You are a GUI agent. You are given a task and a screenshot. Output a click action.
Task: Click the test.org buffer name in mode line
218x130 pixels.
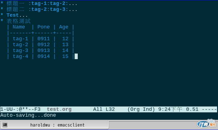click(59, 109)
